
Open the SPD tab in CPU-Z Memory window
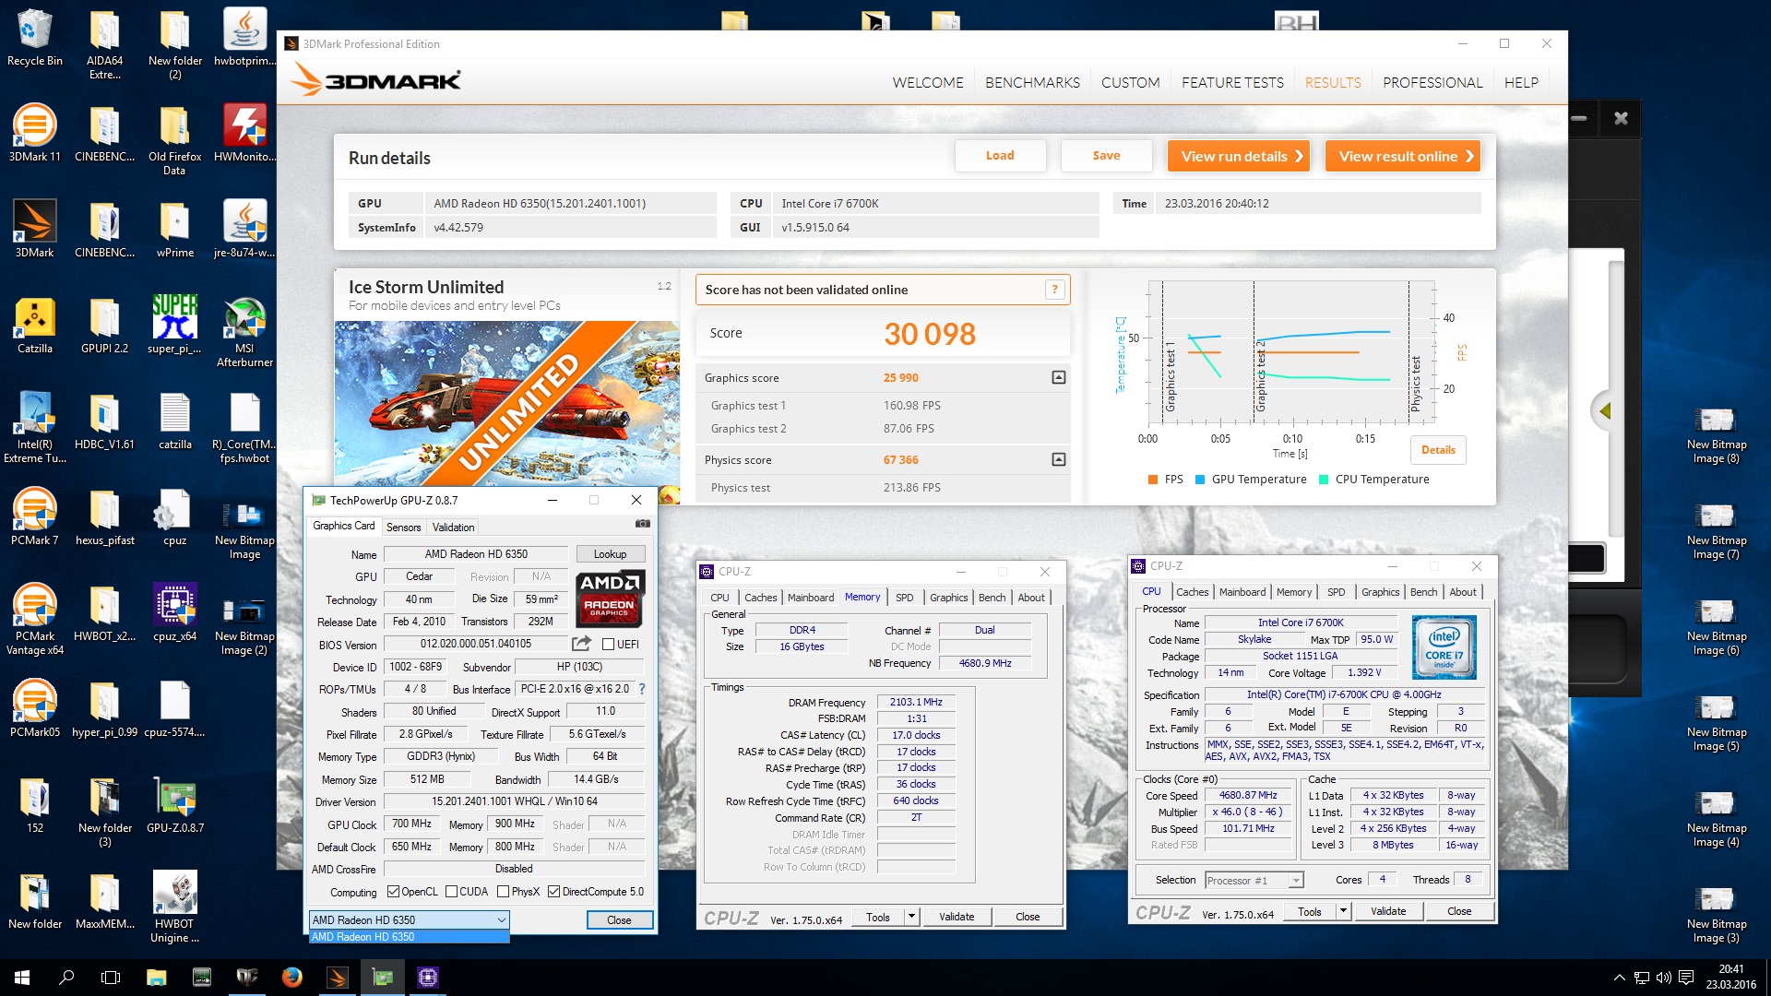click(x=904, y=598)
